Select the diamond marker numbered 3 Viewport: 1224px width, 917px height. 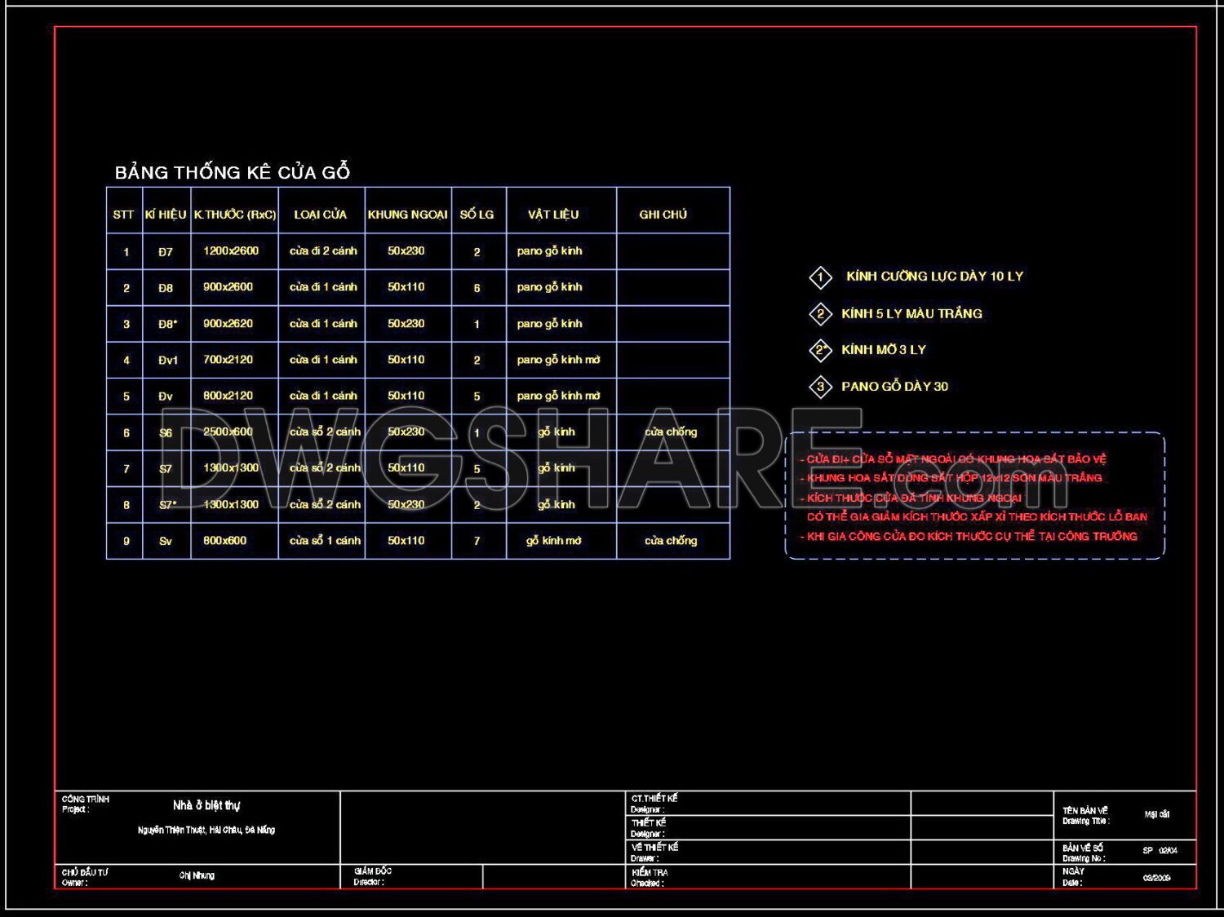820,387
